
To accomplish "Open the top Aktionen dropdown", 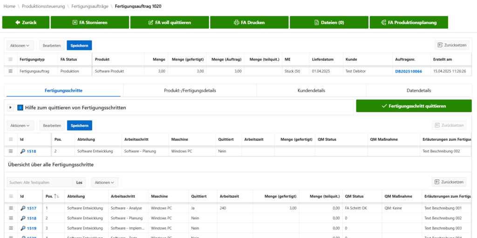I will 20,45.
